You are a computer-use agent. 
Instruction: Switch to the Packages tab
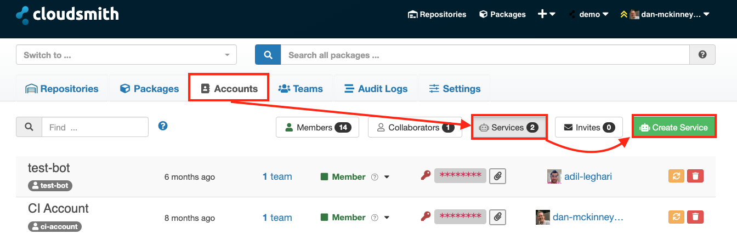pyautogui.click(x=149, y=89)
